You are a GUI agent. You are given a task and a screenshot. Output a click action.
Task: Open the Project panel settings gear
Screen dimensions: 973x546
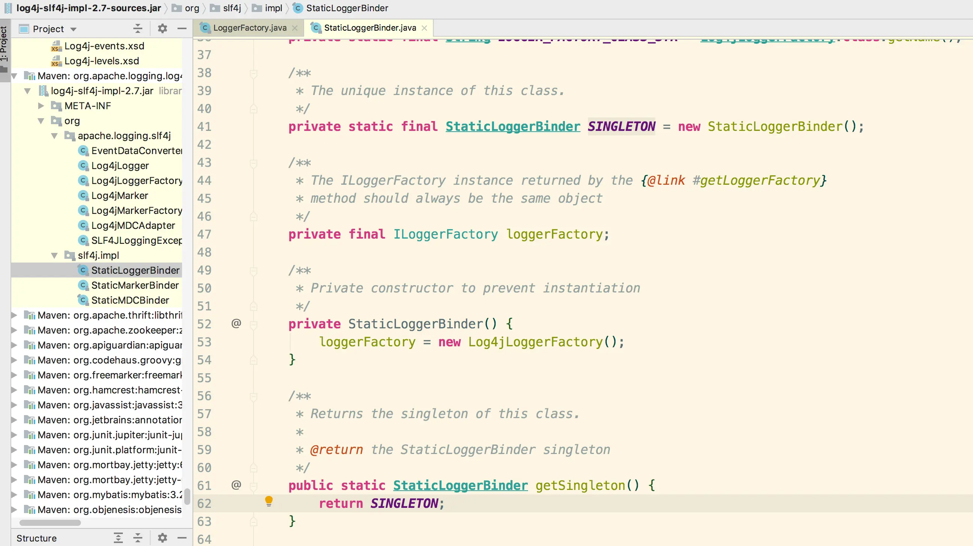coord(163,29)
